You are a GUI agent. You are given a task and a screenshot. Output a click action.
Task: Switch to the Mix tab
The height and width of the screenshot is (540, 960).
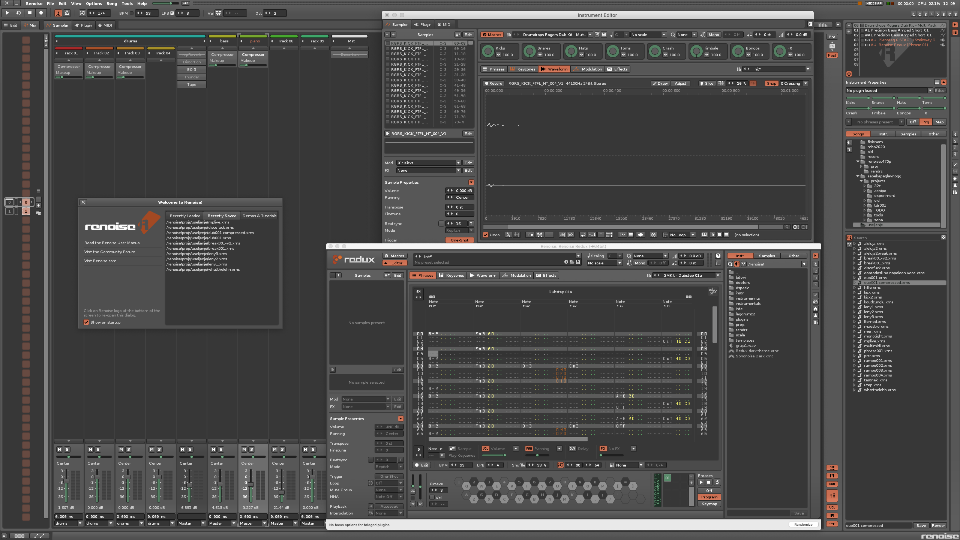pyautogui.click(x=30, y=25)
